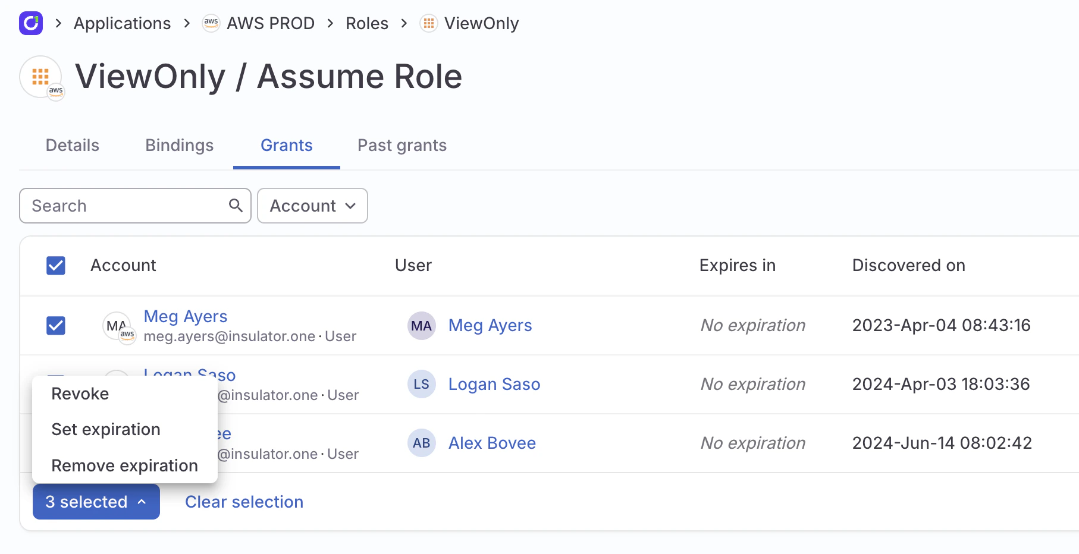The width and height of the screenshot is (1079, 554).
Task: Choose Revoke from the actions menu
Action: 80,394
